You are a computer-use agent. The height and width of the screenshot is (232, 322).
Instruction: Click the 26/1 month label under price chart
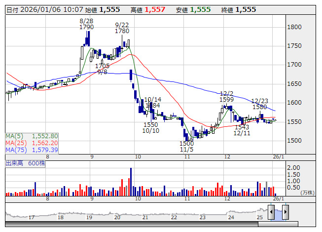[x=279, y=157]
